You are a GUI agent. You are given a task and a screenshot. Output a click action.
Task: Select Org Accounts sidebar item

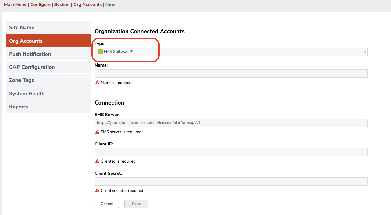tap(48, 41)
